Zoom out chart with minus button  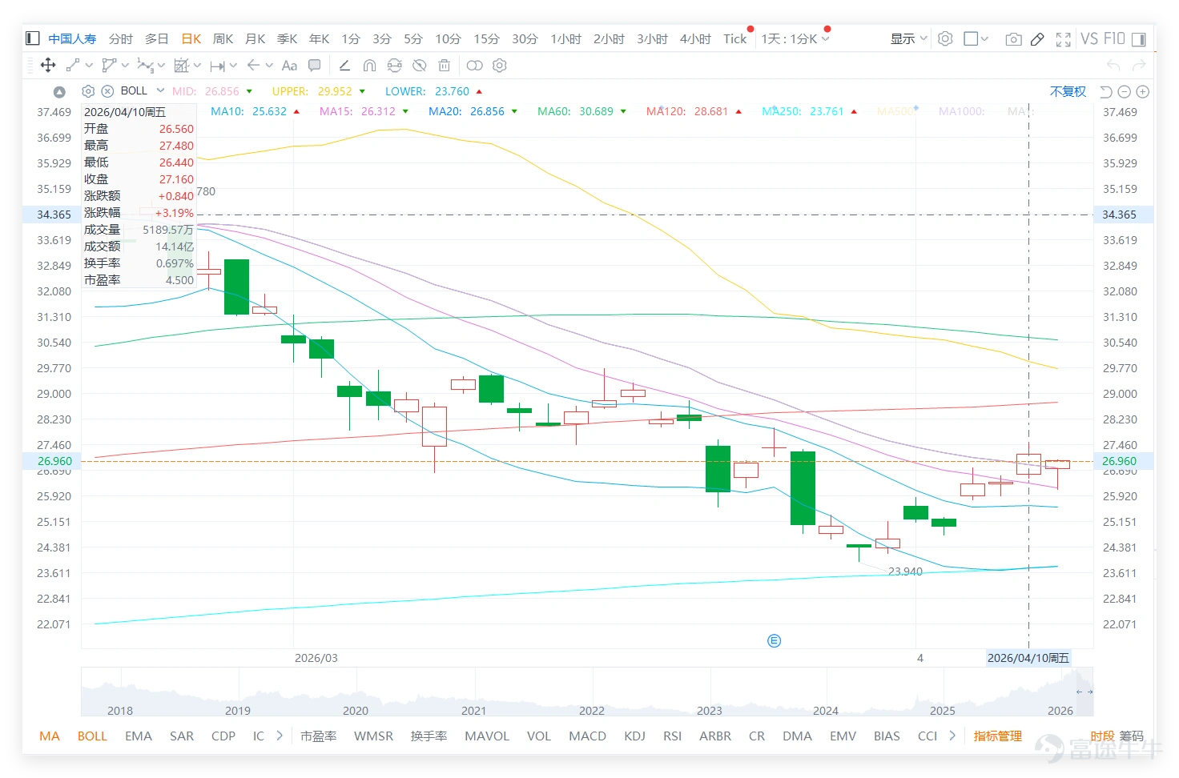click(x=1125, y=92)
